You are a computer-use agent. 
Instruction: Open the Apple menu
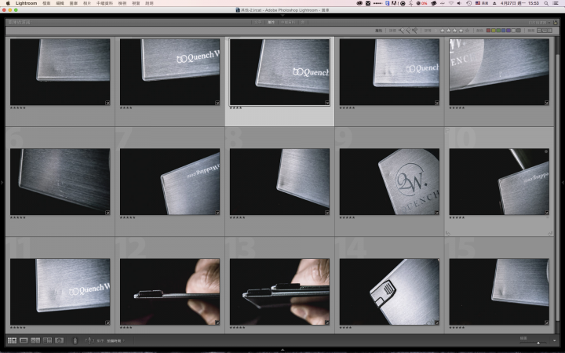8,3
